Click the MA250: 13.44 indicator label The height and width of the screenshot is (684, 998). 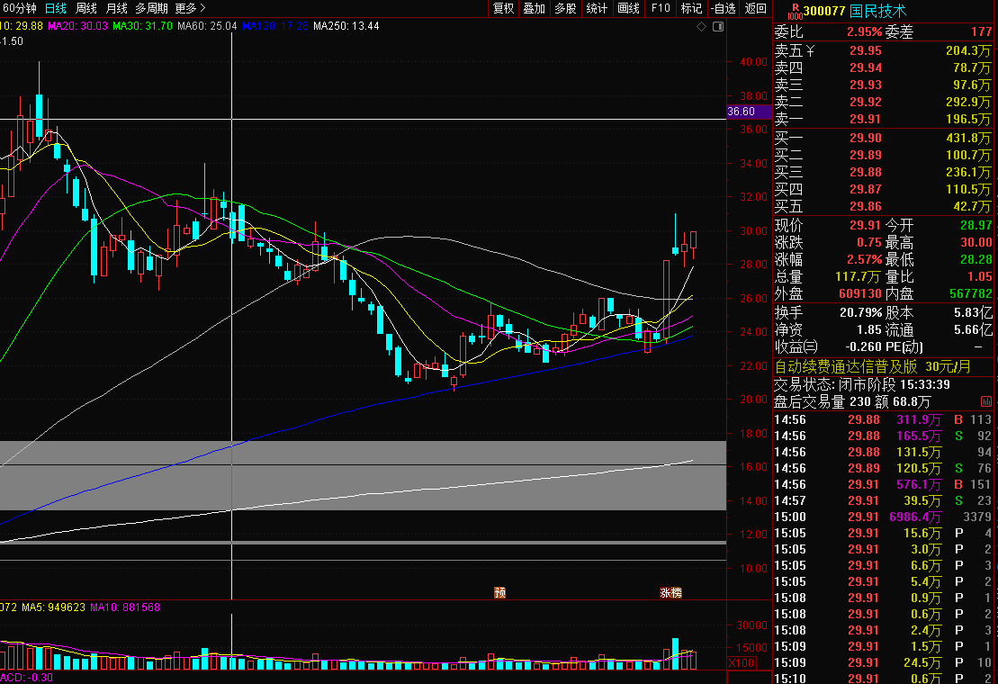click(346, 26)
